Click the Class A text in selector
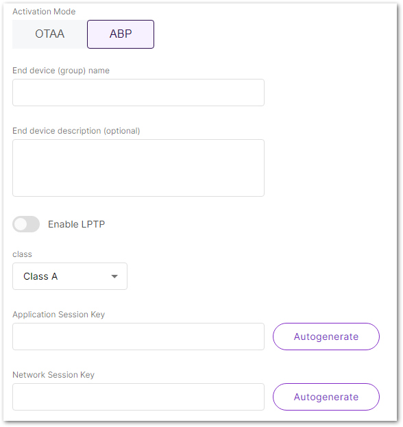403x427 pixels. tap(40, 276)
